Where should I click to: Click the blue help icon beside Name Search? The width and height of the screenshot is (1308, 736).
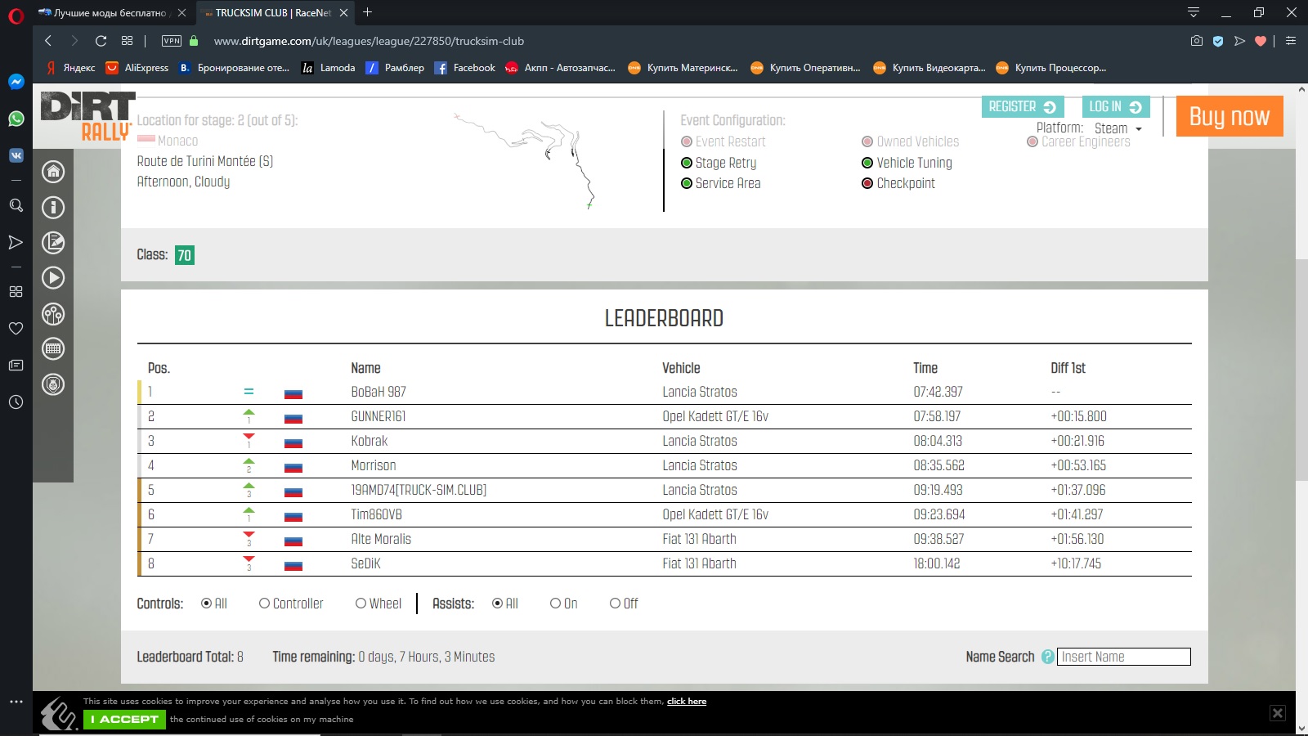point(1047,657)
